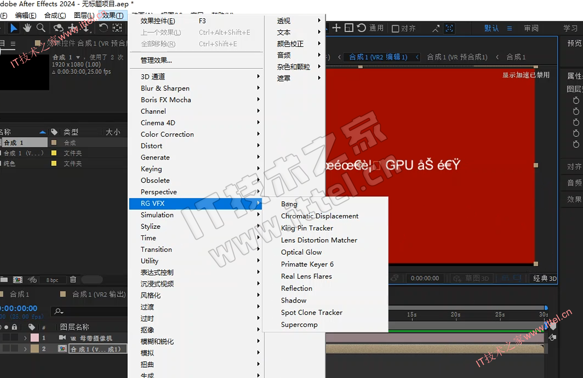Choose Real Lens Flares effect

click(325, 276)
